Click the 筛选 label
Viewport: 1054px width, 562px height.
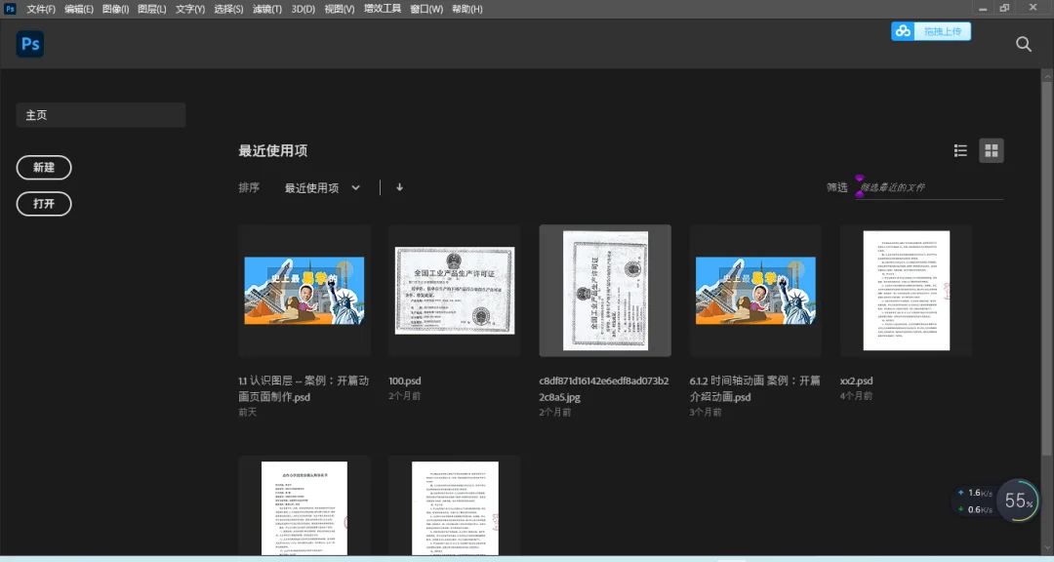[837, 187]
